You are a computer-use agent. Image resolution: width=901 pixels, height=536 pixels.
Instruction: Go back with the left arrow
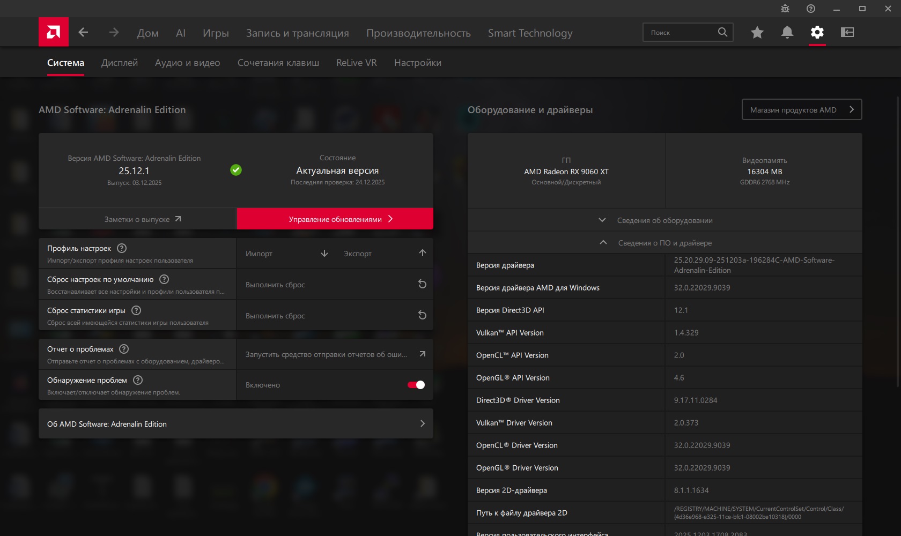click(83, 32)
